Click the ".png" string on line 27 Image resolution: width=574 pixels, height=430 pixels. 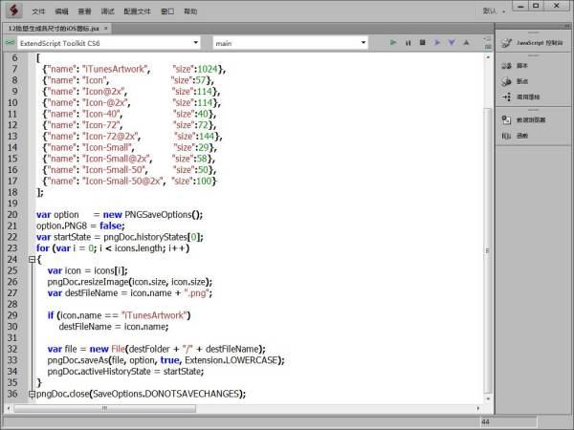[x=196, y=293]
